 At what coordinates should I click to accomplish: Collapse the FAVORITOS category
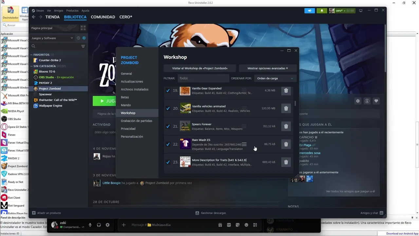point(42,55)
